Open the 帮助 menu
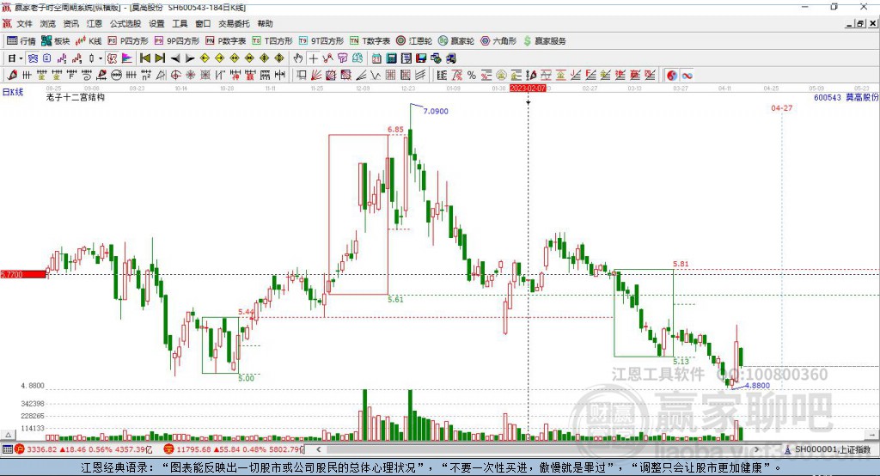This screenshot has height=476, width=880. [x=265, y=23]
